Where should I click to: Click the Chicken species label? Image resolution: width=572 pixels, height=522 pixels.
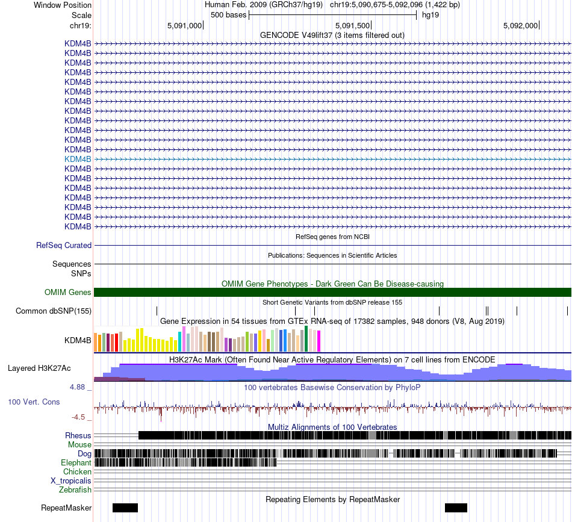click(77, 471)
